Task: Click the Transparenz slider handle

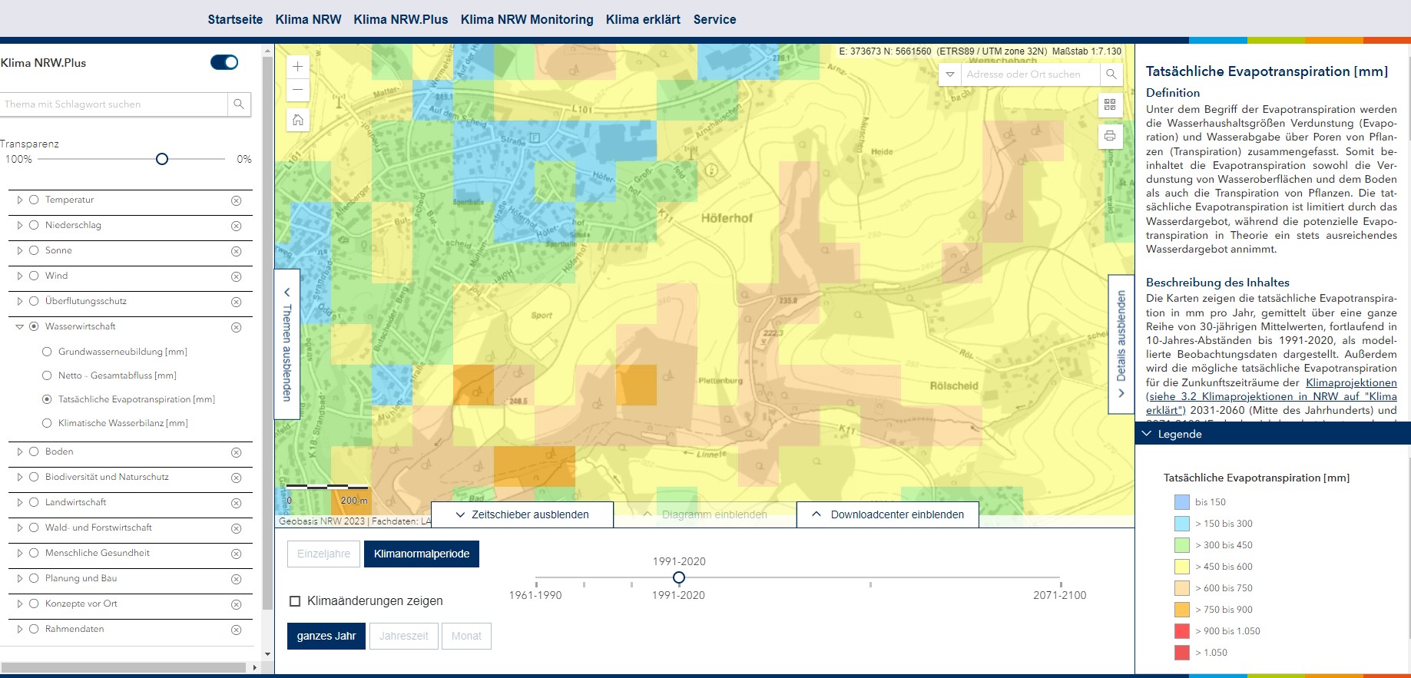Action: tap(162, 159)
